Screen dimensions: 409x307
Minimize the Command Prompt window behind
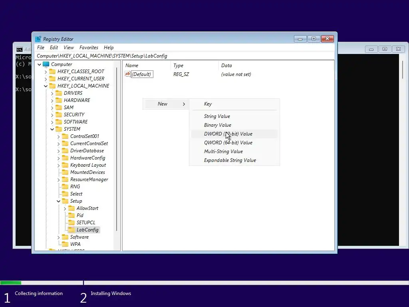[x=371, y=49]
